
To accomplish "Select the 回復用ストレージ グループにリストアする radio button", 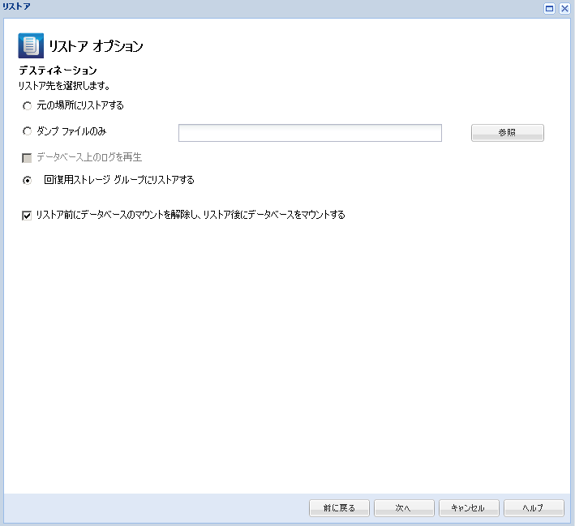I will 27,181.
